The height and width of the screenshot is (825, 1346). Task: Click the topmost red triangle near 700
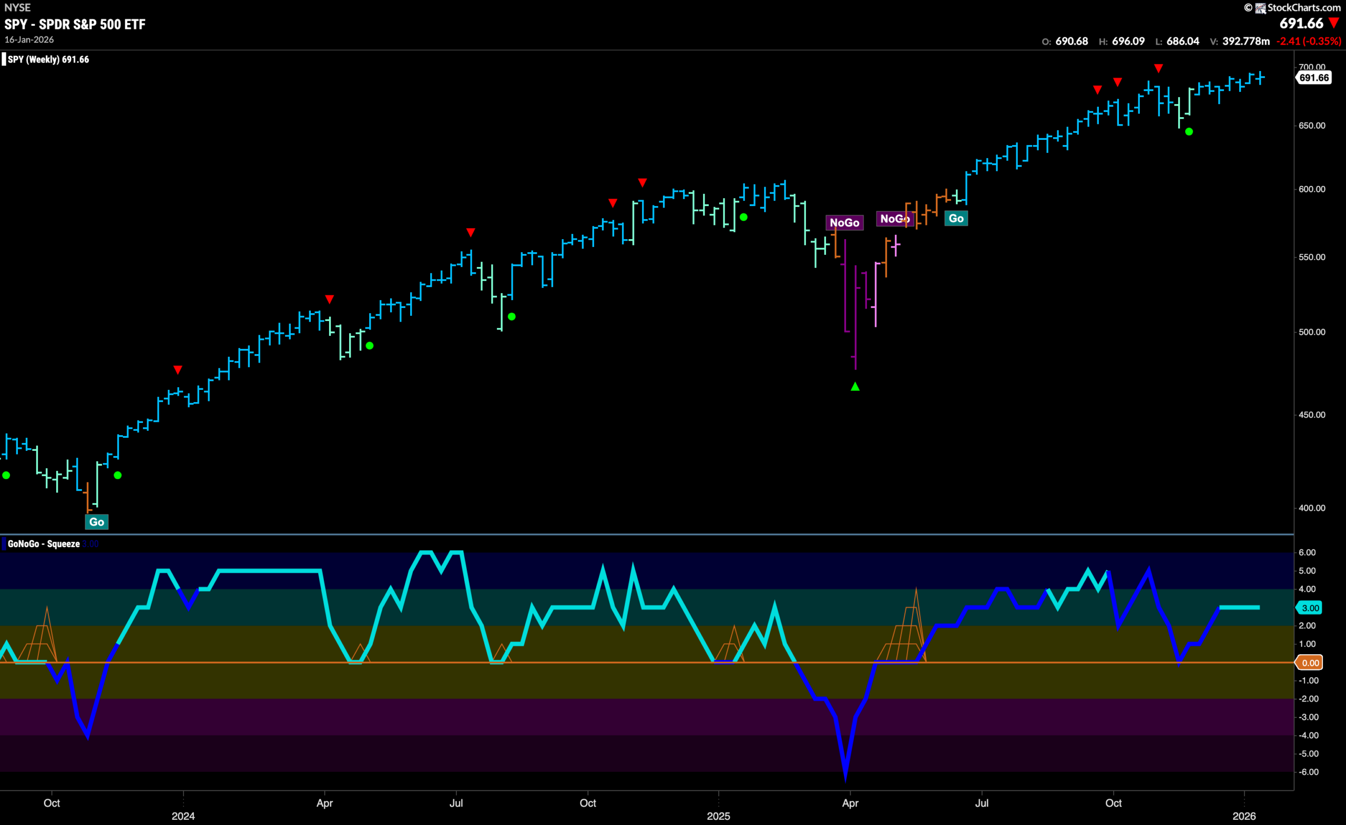1158,68
